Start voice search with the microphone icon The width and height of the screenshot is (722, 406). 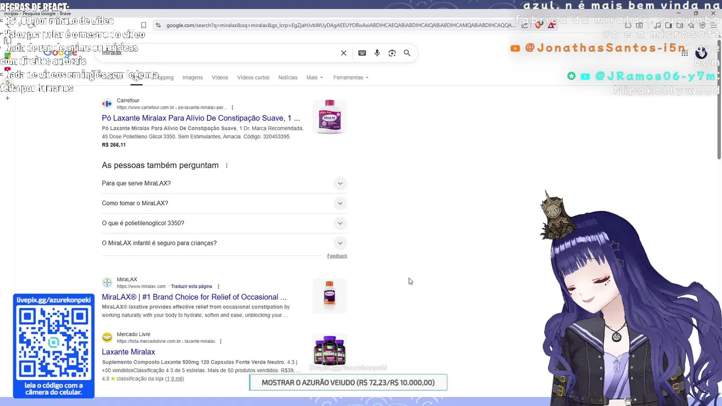point(377,53)
